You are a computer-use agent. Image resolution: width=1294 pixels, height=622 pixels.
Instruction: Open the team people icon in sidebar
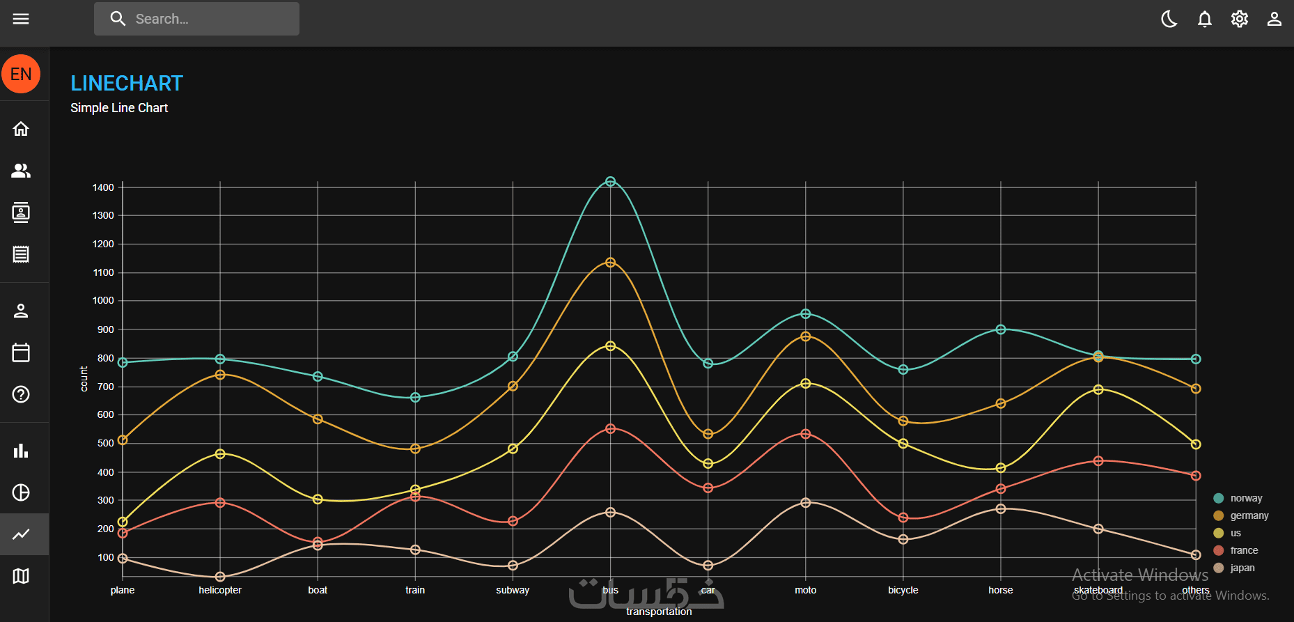pyautogui.click(x=21, y=171)
